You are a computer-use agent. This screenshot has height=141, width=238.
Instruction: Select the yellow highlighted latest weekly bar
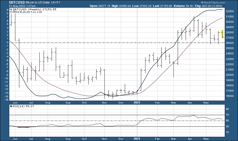coord(223,34)
